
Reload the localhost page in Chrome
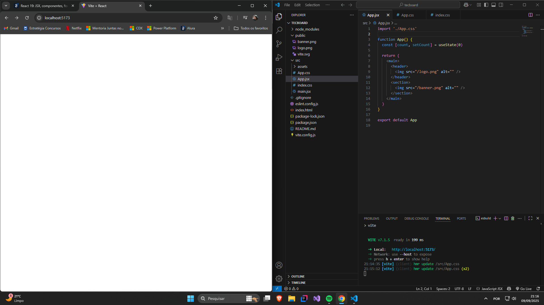click(x=27, y=18)
